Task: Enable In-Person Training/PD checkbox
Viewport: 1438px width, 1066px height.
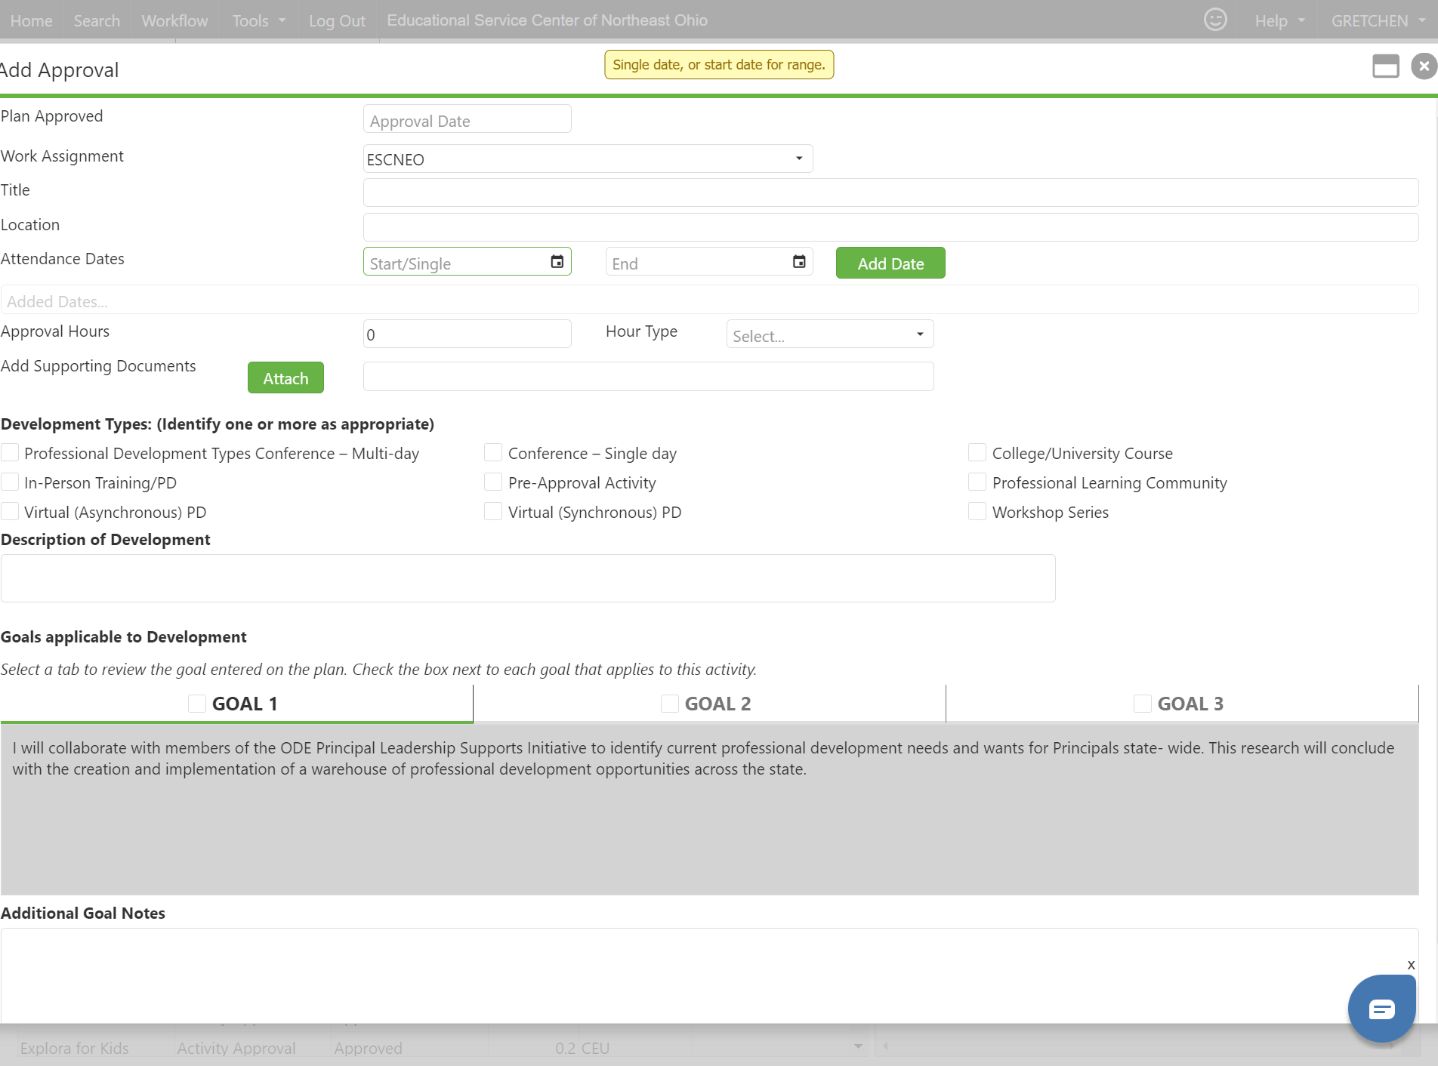Action: click(10, 482)
